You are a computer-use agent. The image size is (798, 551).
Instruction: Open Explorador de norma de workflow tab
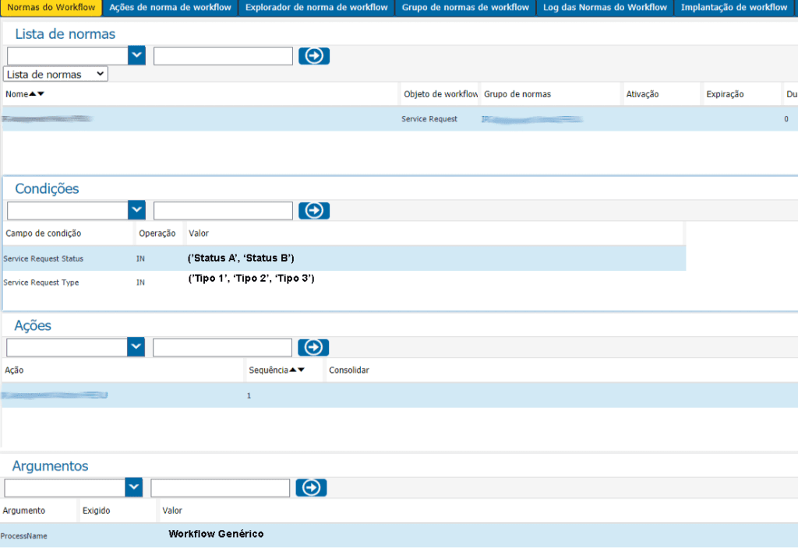click(316, 8)
